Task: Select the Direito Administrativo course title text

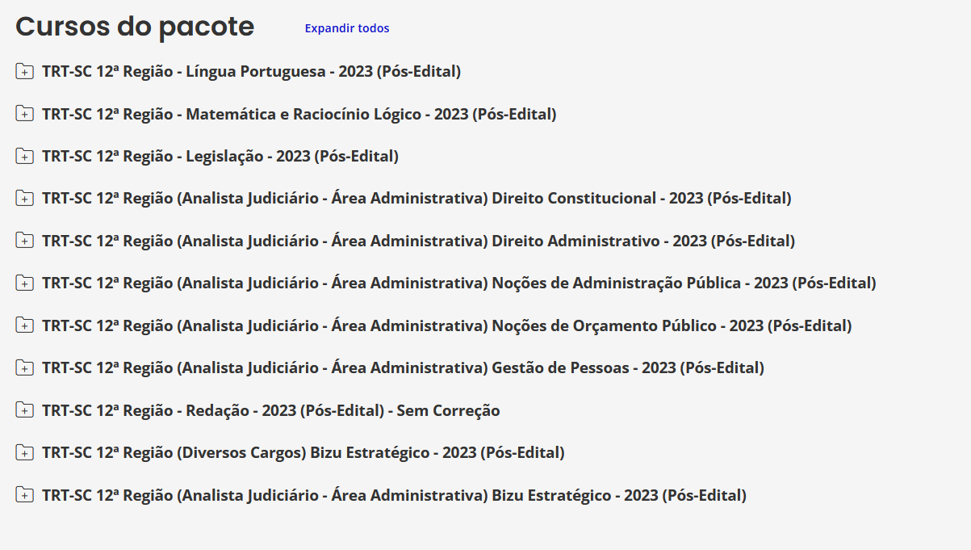Action: 418,241
